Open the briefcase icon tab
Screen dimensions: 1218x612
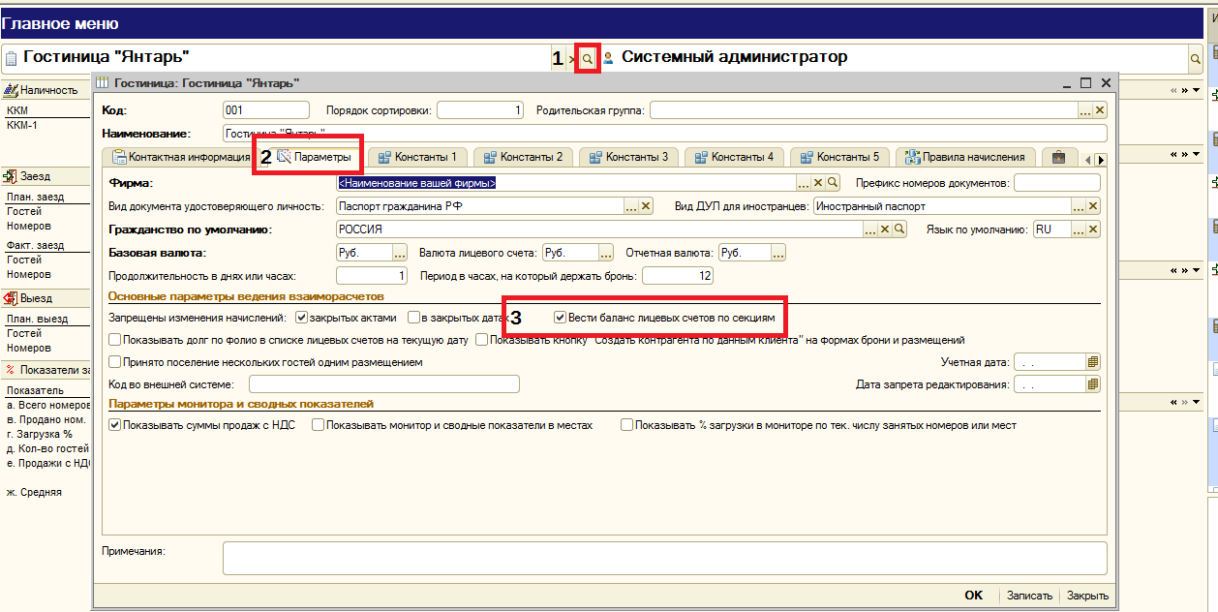pyautogui.click(x=1059, y=156)
